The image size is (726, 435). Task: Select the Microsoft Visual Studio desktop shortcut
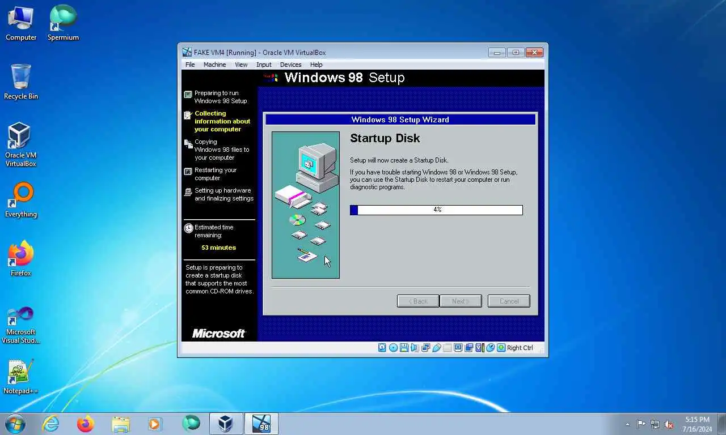coord(21,325)
